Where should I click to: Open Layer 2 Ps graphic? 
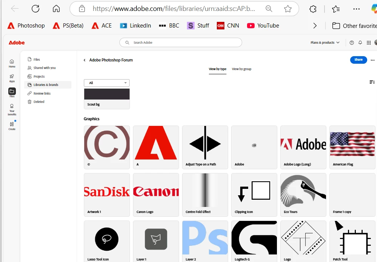click(x=205, y=241)
